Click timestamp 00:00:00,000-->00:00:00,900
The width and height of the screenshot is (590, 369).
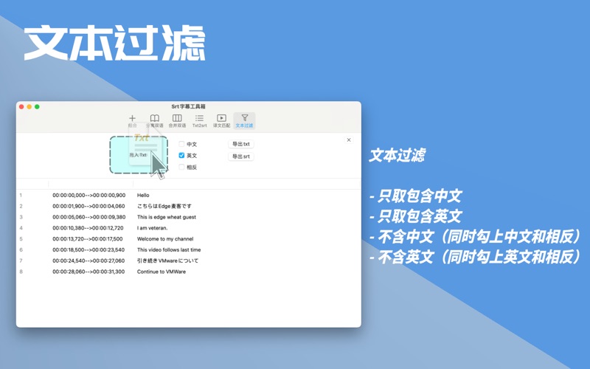tap(88, 195)
